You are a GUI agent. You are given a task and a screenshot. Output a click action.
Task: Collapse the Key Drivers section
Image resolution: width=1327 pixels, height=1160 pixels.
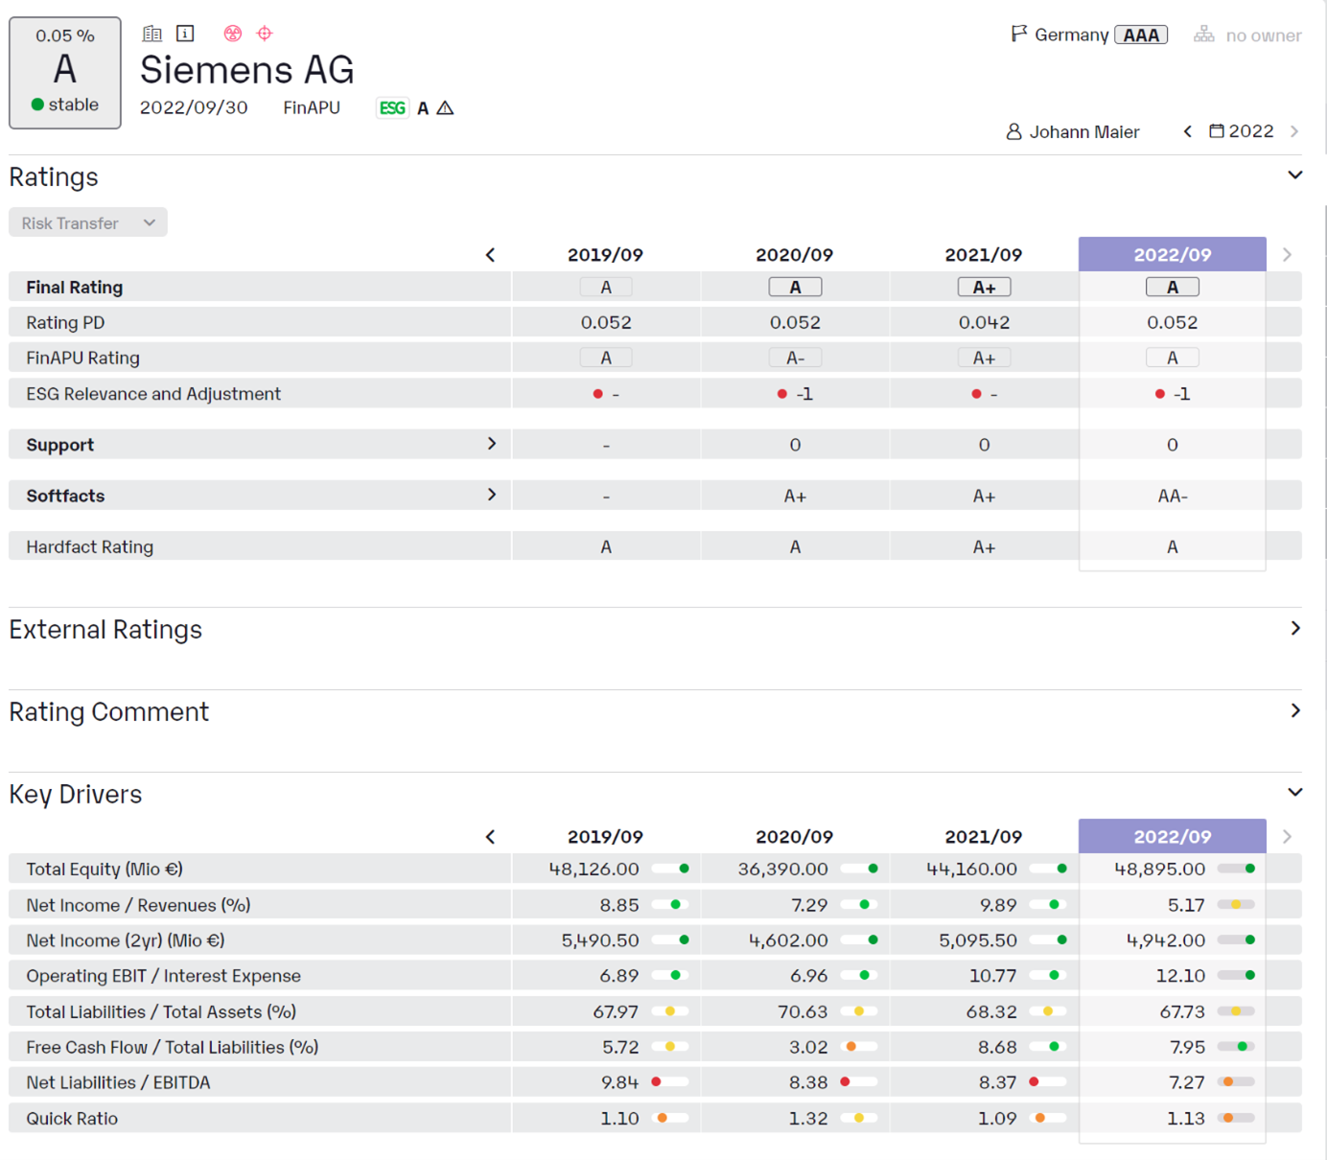(x=1295, y=793)
